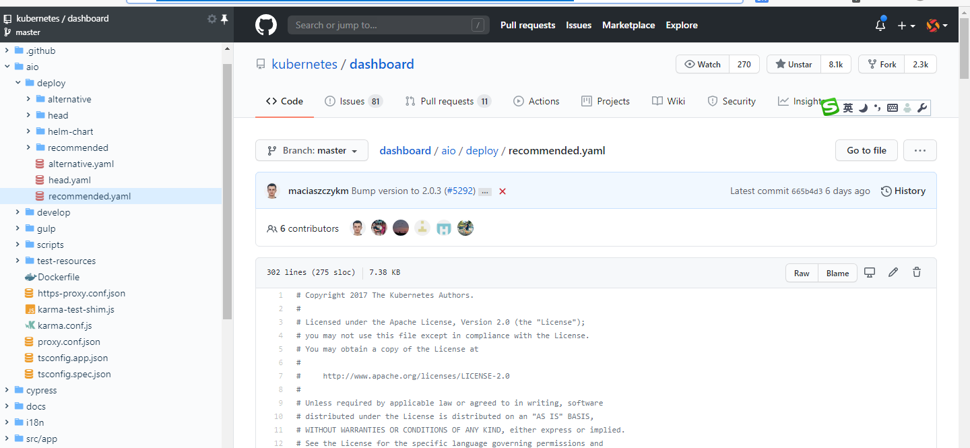Open the Branch: master dropdown
This screenshot has width=970, height=448.
point(312,150)
